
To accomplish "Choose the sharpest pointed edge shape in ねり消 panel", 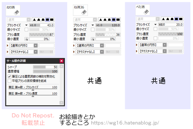I will [34, 20].
